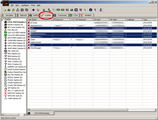Screen dimensions: 158x120
Task: Select NTLMv2 Hashes (0) in the tree
Action: pyautogui.click(x=15, y=25)
